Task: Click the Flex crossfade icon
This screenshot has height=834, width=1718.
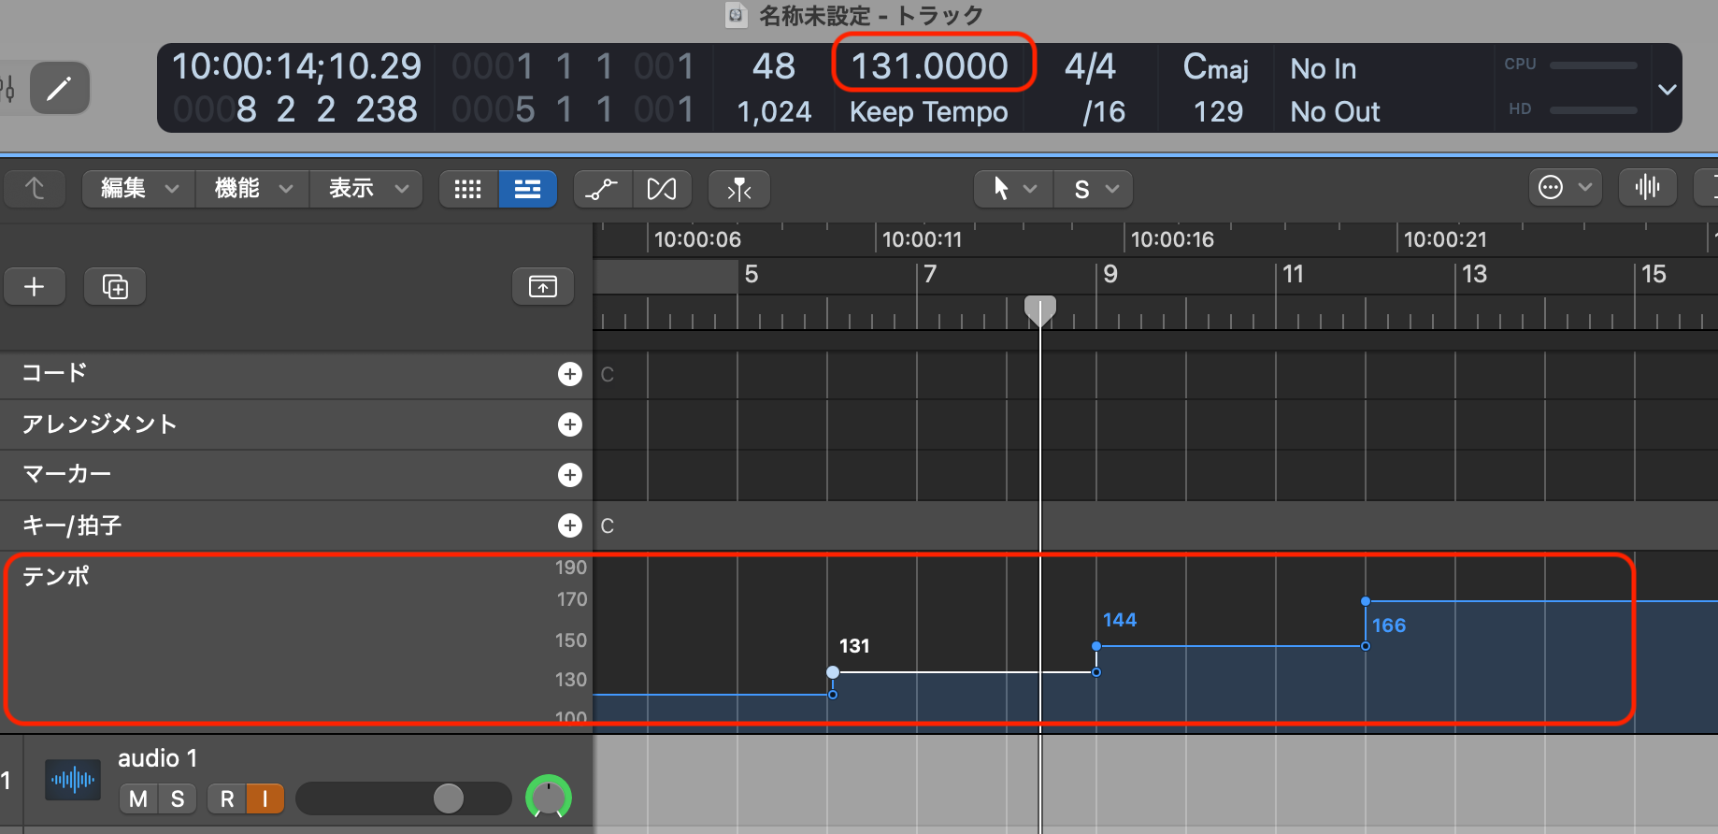Action: (662, 189)
